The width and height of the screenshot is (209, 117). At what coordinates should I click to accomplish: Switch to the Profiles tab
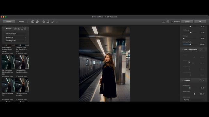(9, 22)
